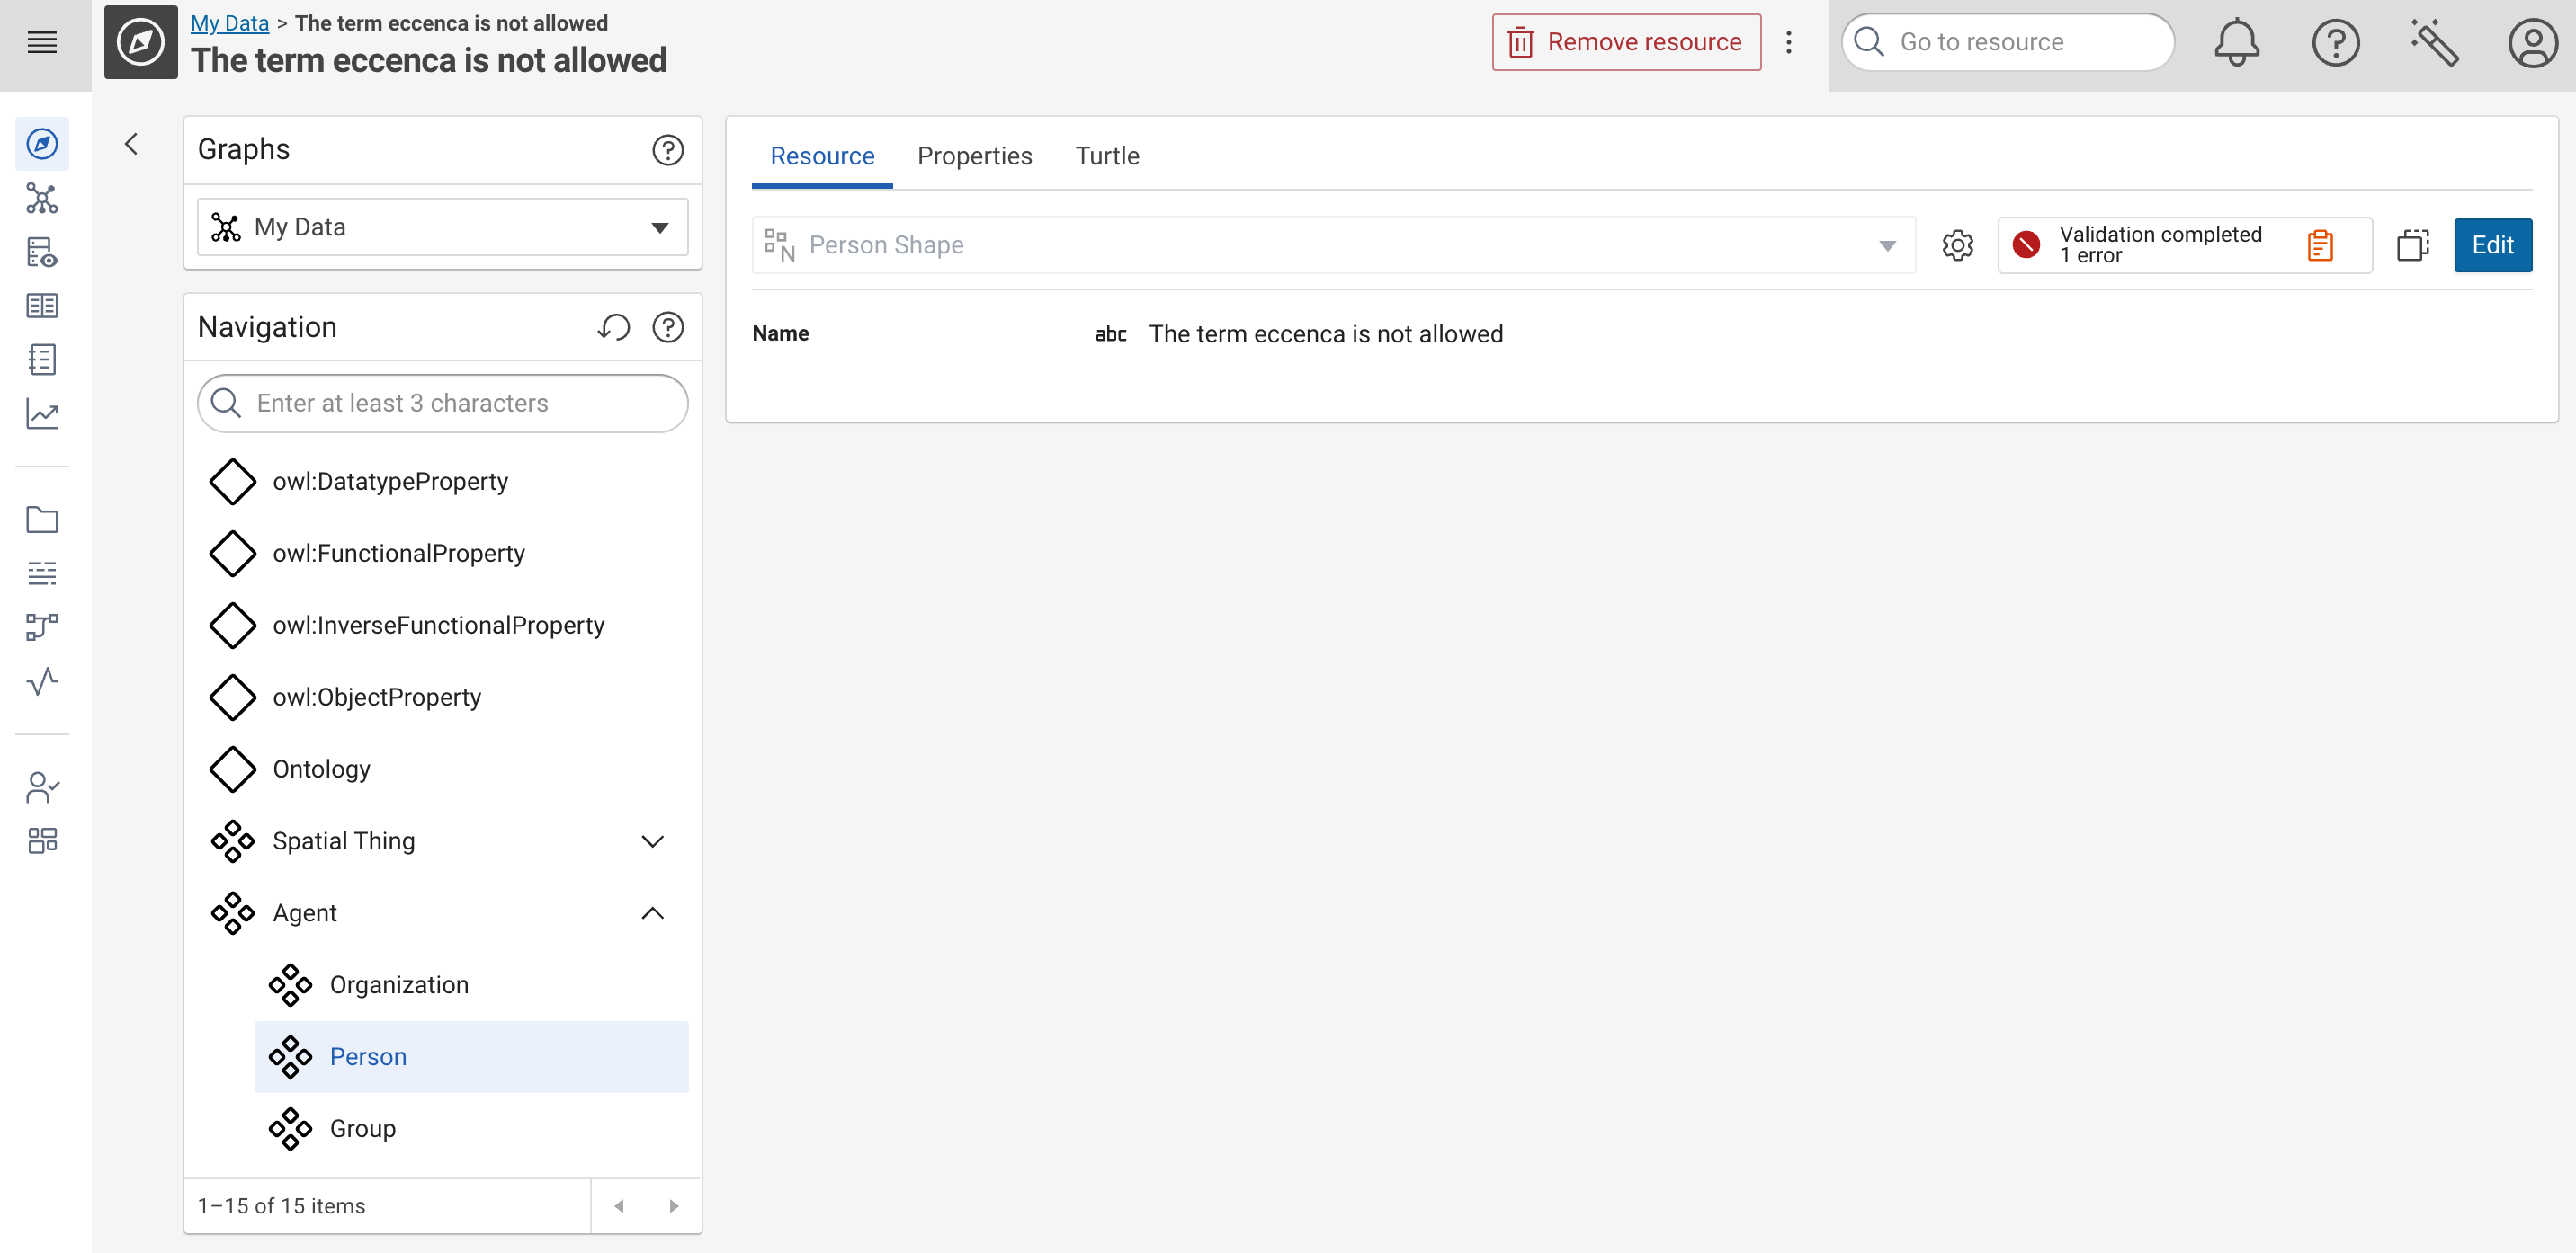Image resolution: width=2576 pixels, height=1253 pixels.
Task: Reload the Navigation panel tree
Action: click(613, 327)
